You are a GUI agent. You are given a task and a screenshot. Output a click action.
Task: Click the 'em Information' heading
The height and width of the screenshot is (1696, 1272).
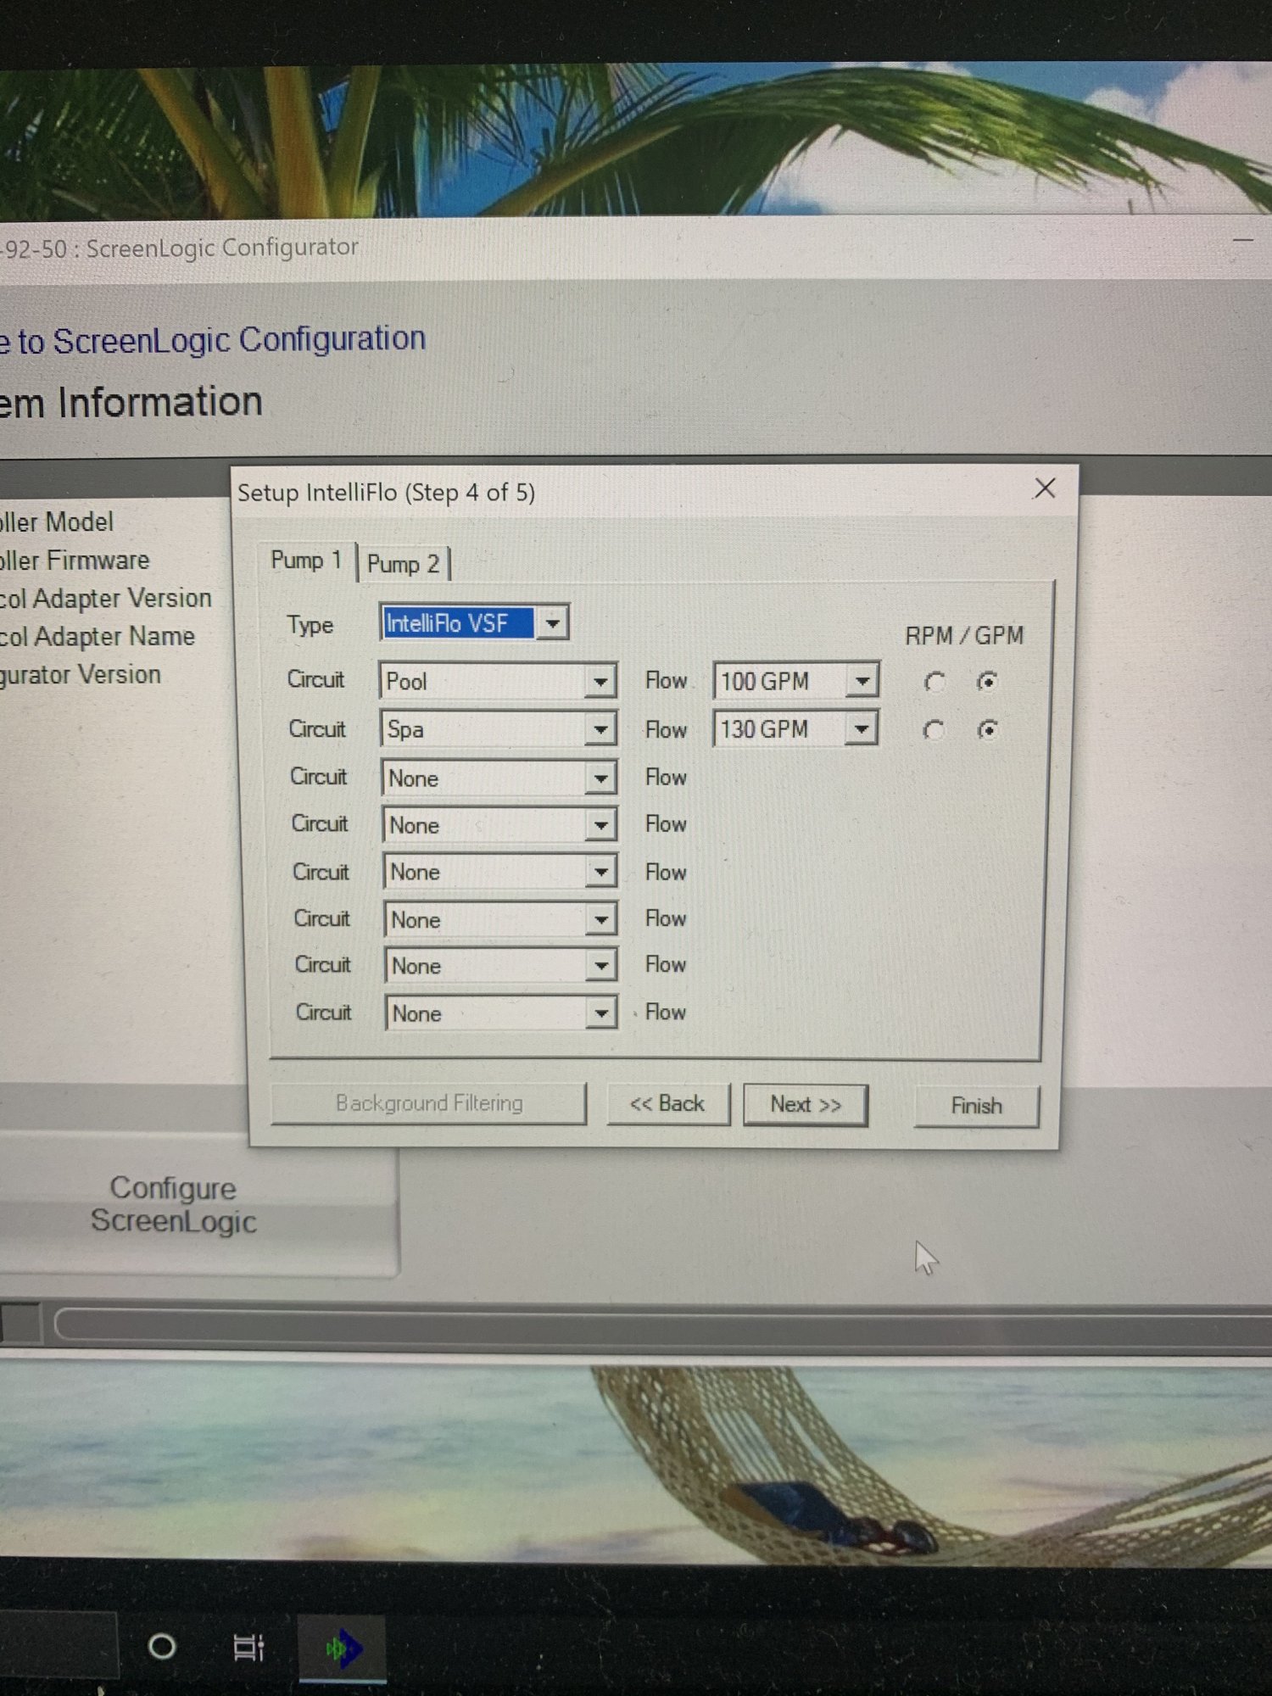point(131,402)
